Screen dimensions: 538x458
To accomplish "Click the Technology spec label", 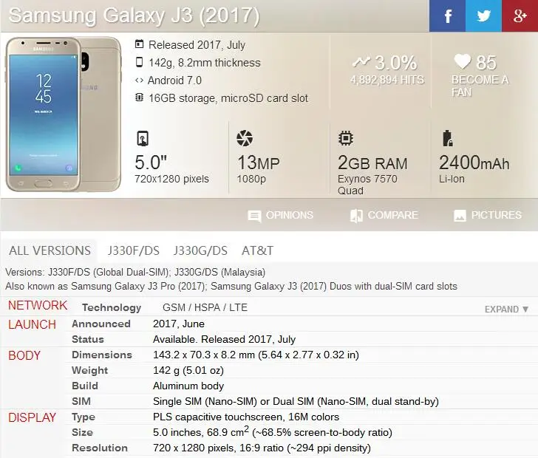I will 112,308.
